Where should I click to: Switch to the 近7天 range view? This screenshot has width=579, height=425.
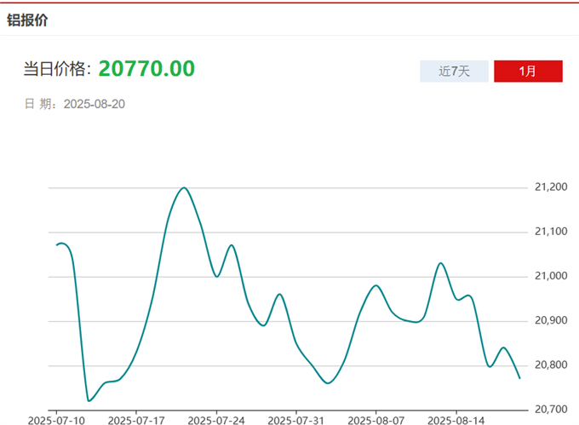point(454,72)
